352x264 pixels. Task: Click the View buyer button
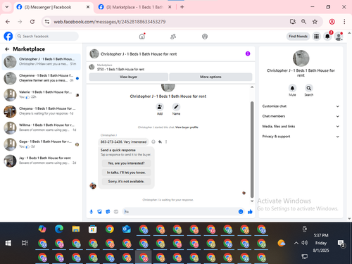129,77
